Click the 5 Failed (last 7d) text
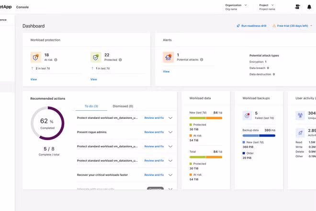Viewport: 316px width, 211px height. click(x=264, y=115)
